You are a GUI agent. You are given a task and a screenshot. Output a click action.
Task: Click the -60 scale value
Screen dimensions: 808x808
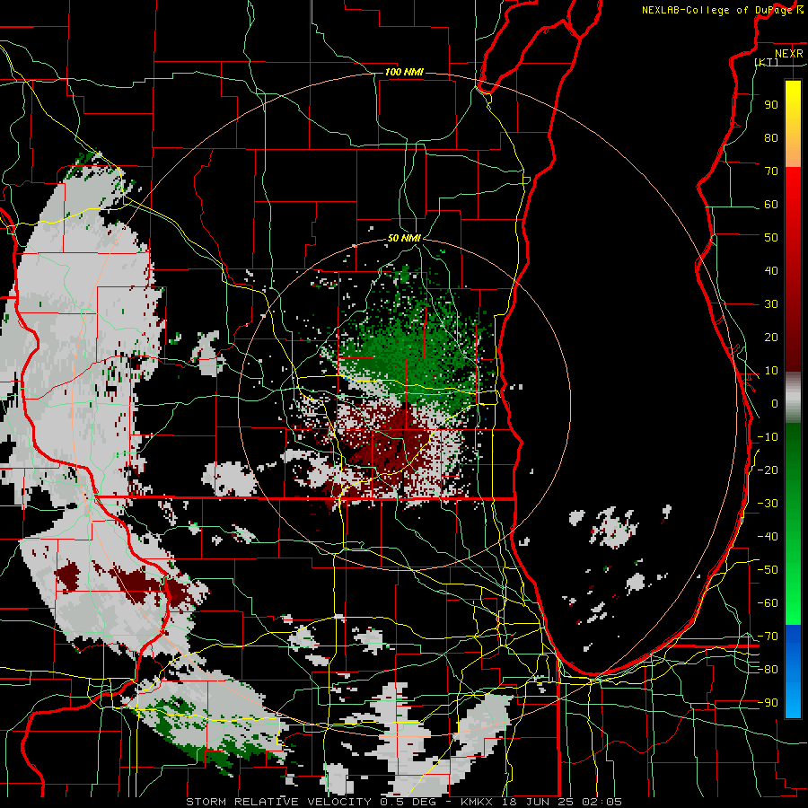(x=768, y=603)
